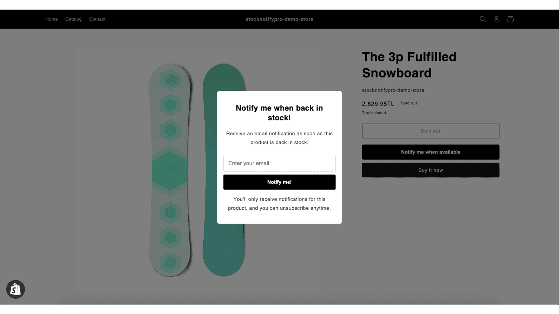Click the 2,629.95TL price text
This screenshot has height=314, width=559.
click(378, 104)
